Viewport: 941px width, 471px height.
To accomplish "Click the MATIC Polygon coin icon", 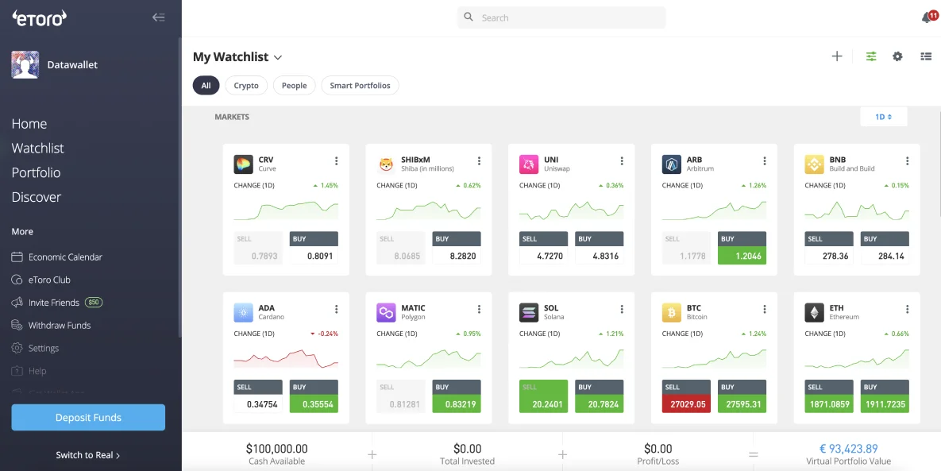I will point(386,313).
